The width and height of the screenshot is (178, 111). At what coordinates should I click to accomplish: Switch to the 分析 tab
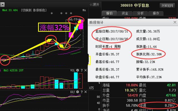point(140,13)
